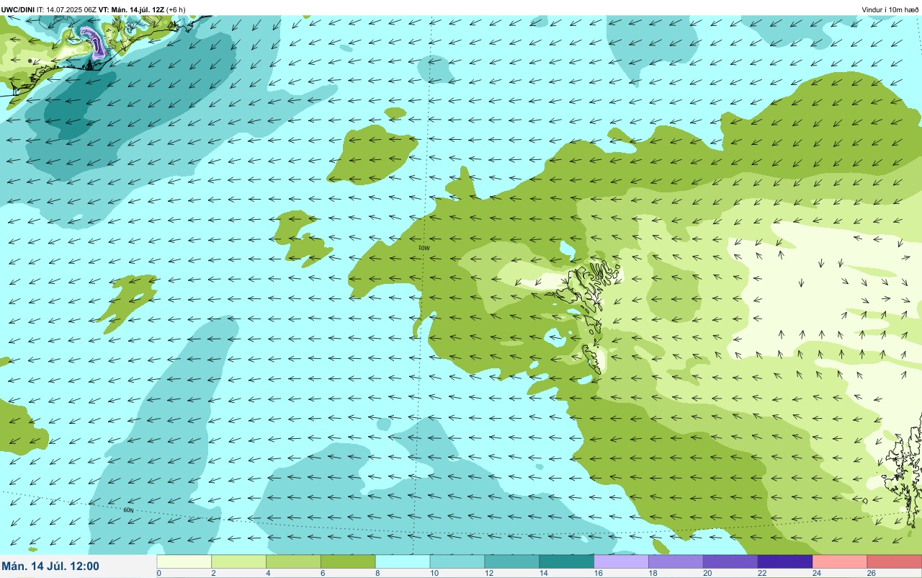Click the 2–4 light green legend swatch
The height and width of the screenshot is (578, 922).
(x=238, y=561)
